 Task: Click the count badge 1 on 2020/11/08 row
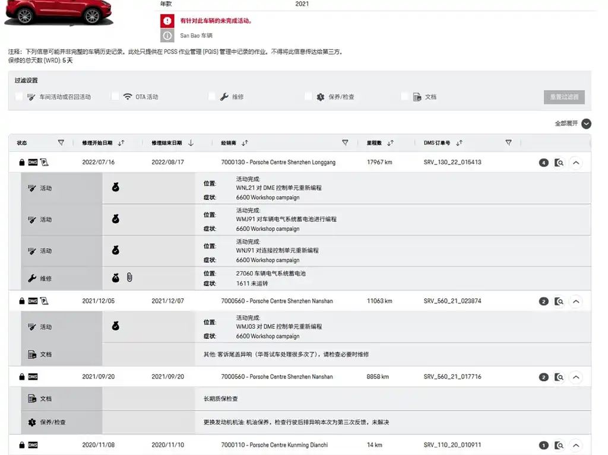pyautogui.click(x=544, y=446)
